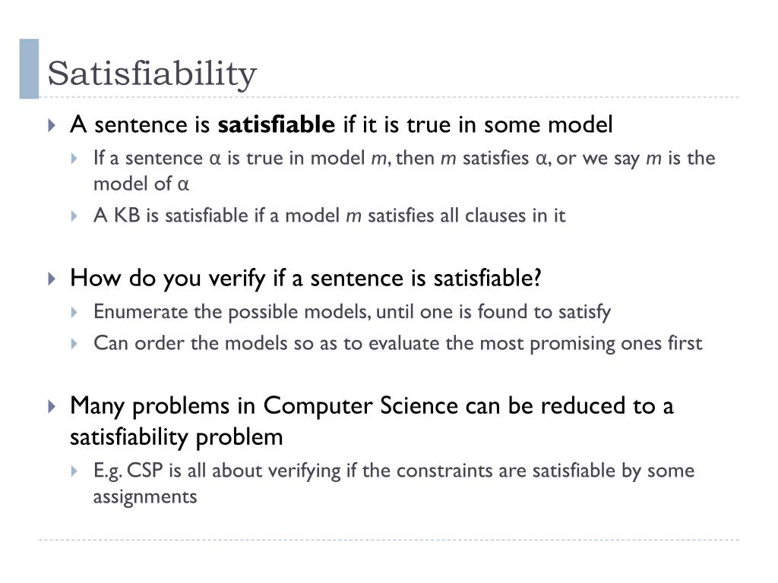This screenshot has width=778, height=583.
Task: Click the small bullet before 'If a sentence α is true'
Action: [74, 159]
